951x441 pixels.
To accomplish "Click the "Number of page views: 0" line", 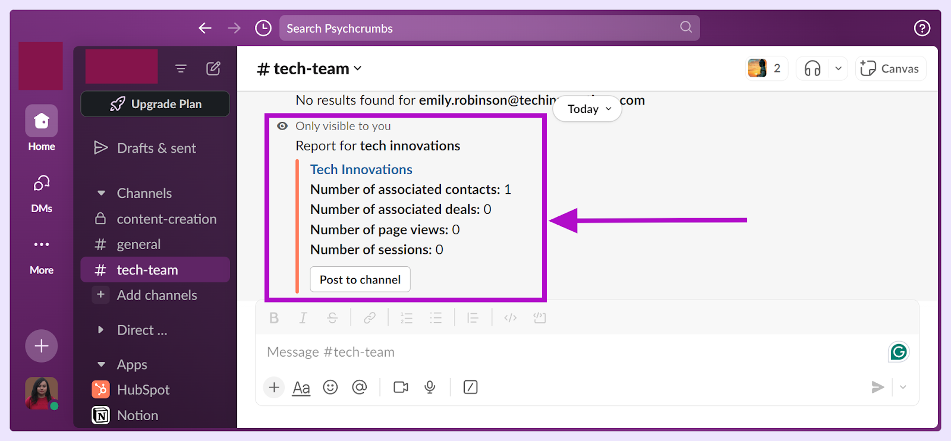I will (x=385, y=229).
